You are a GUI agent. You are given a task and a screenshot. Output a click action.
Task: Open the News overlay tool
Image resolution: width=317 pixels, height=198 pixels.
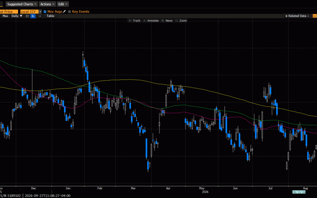(x=167, y=21)
